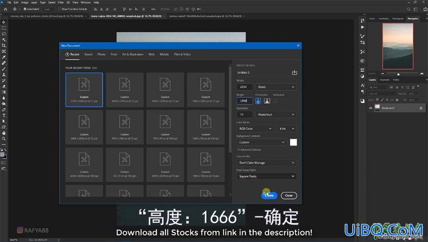The height and width of the screenshot is (242, 428).
Task: Open the RGB Color mode dropdown
Action: 255,128
